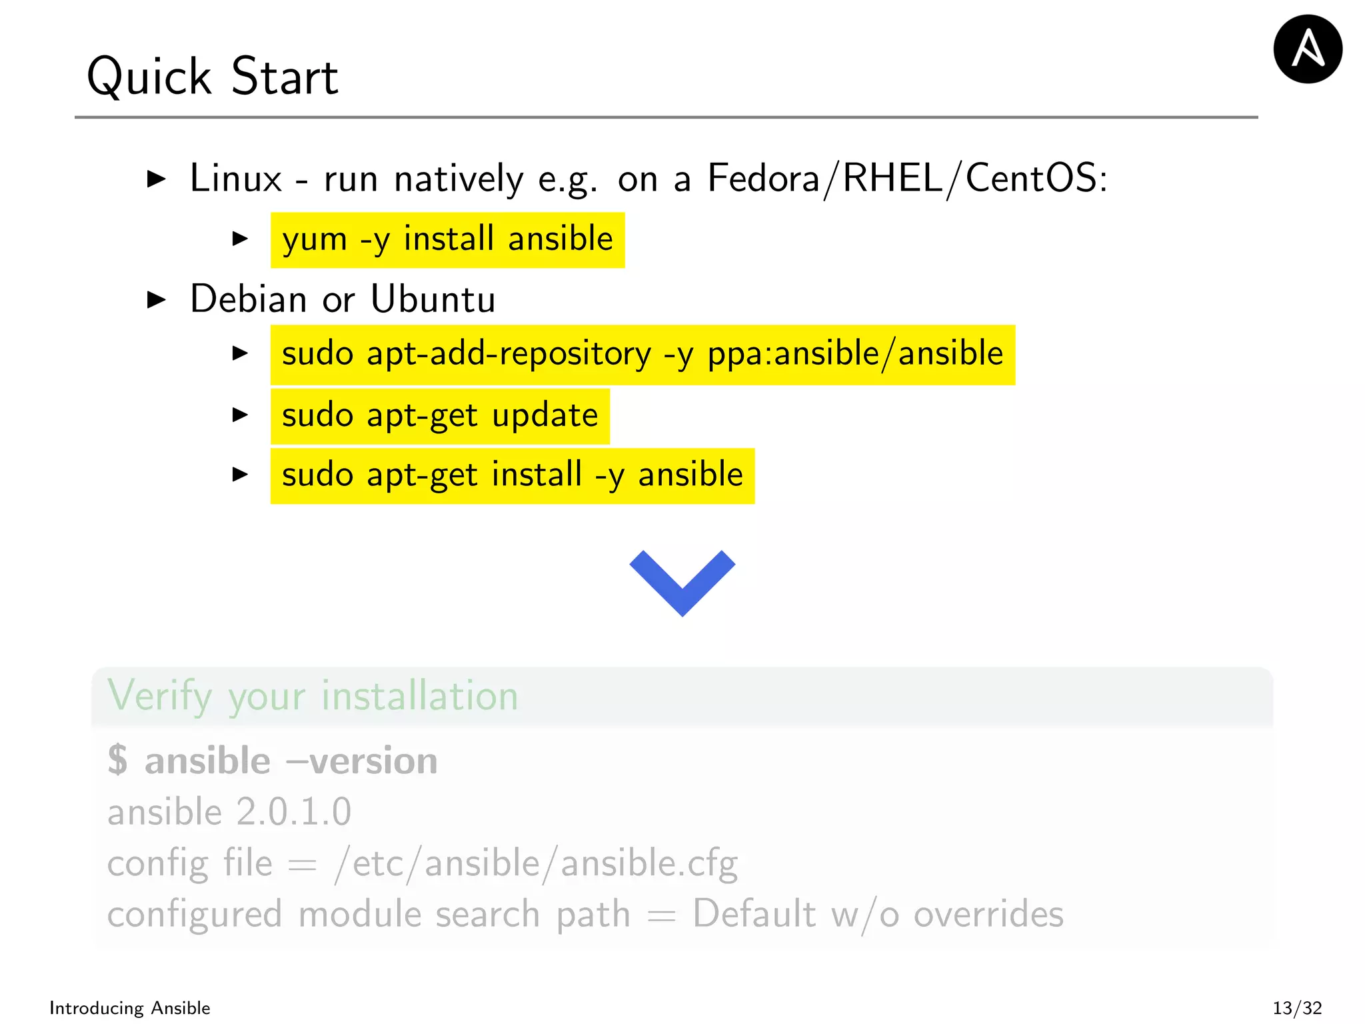Select the 'sudo apt-add-repository -y ppa:ansible/ansible' line

point(643,355)
